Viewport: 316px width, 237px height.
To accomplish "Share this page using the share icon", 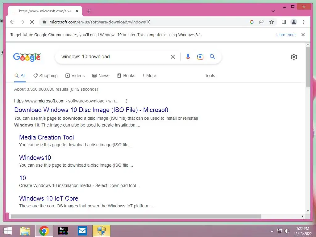I will [x=262, y=22].
